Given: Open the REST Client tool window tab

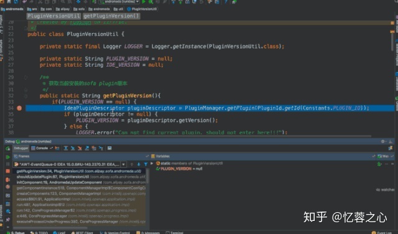Looking at the screenshot, I should (x=82, y=233).
